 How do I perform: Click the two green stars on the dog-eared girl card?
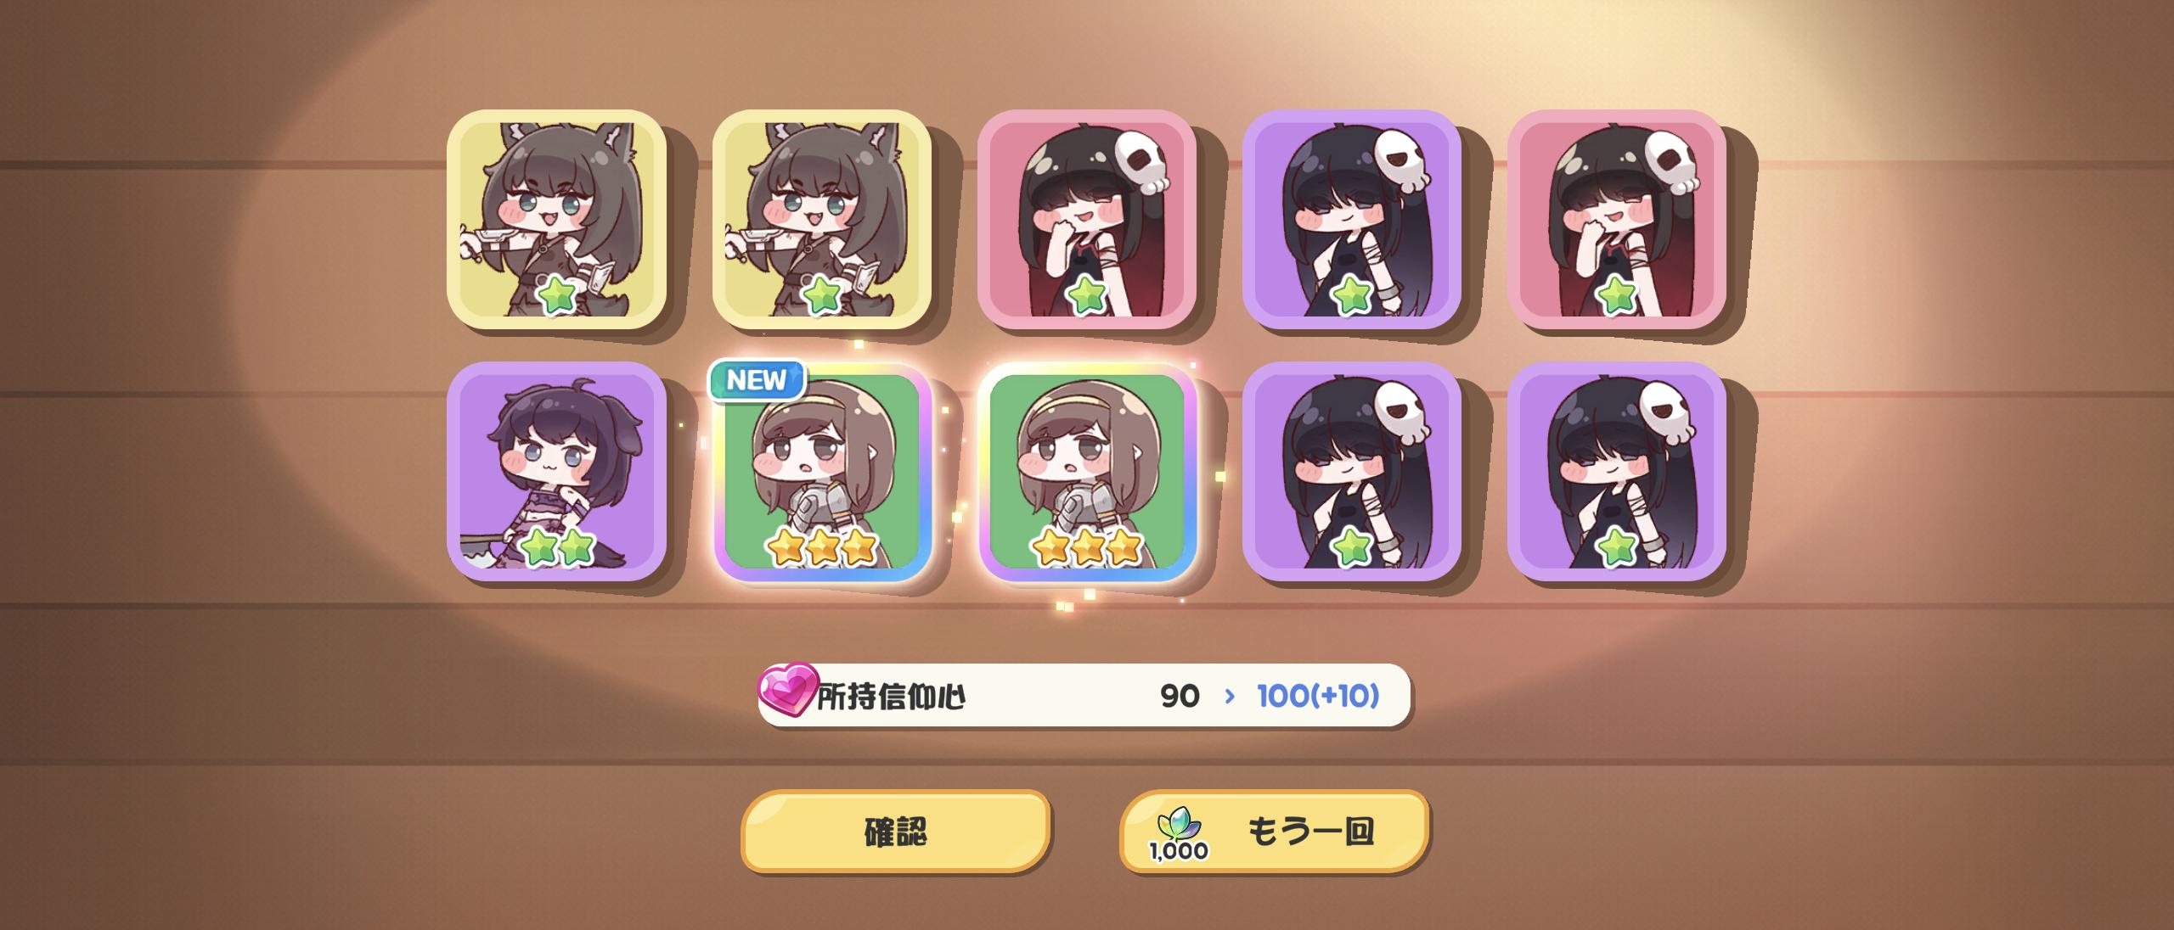click(556, 547)
